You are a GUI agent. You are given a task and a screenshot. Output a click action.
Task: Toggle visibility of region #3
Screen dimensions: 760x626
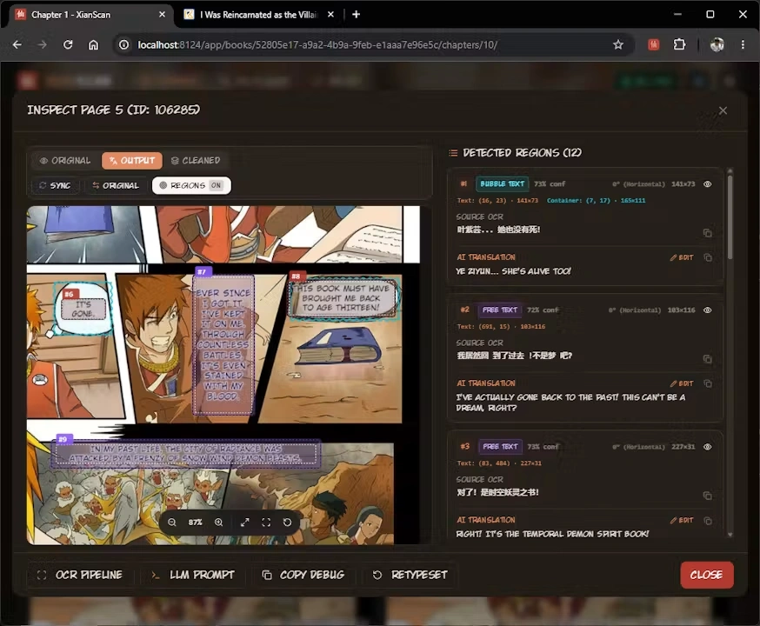pyautogui.click(x=708, y=447)
